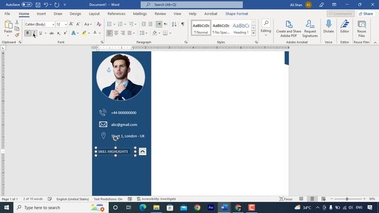Expand numbering list dropdown arrow
This screenshot has height=213, width=379.
(125, 24)
